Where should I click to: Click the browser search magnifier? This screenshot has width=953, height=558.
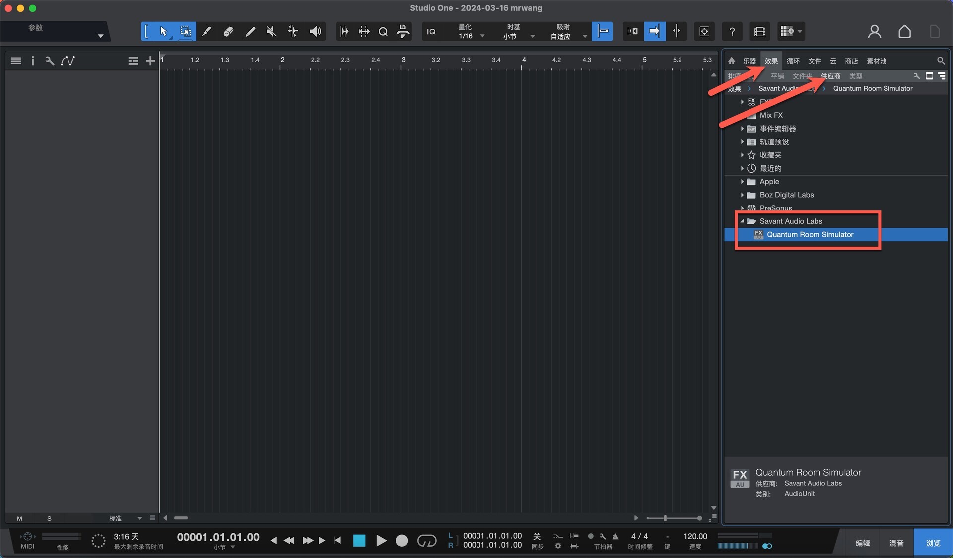pos(941,61)
